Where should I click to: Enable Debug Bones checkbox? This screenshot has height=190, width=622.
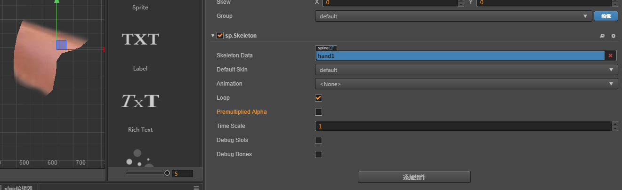(x=318, y=154)
